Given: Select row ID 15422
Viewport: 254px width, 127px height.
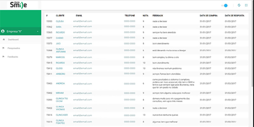Looking at the screenshot, I should coord(49,108).
